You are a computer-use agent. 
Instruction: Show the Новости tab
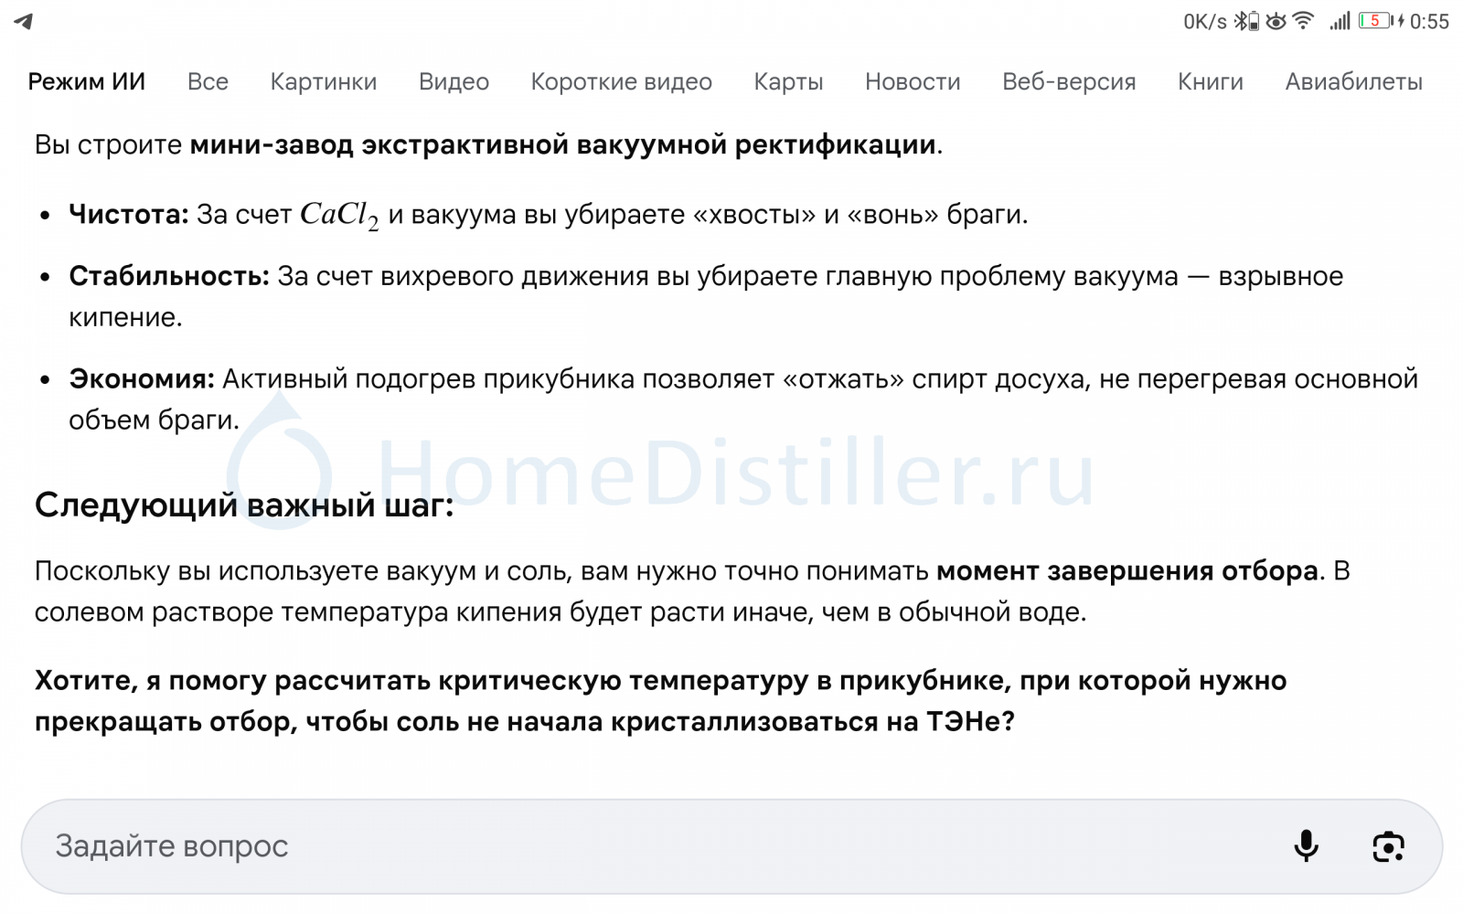pos(913,81)
